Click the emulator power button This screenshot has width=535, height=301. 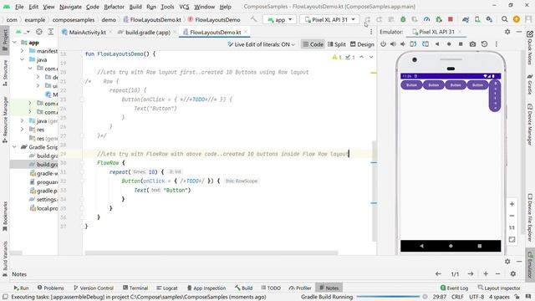tap(383, 44)
